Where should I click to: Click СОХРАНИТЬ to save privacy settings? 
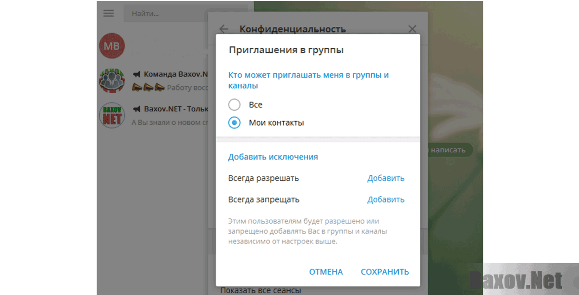click(384, 272)
